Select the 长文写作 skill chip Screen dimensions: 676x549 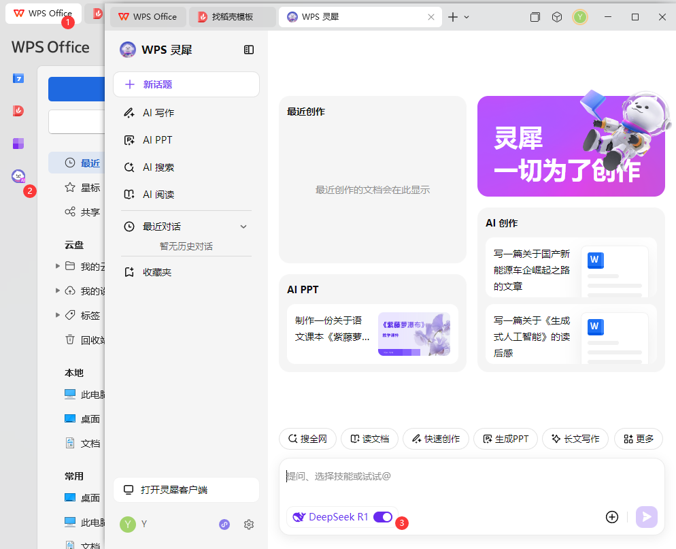(x=575, y=439)
